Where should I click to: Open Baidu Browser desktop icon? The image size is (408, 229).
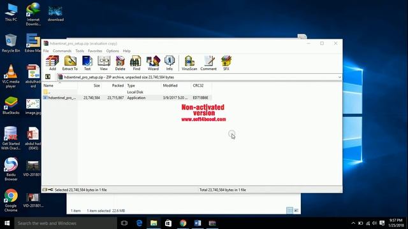coord(11,169)
